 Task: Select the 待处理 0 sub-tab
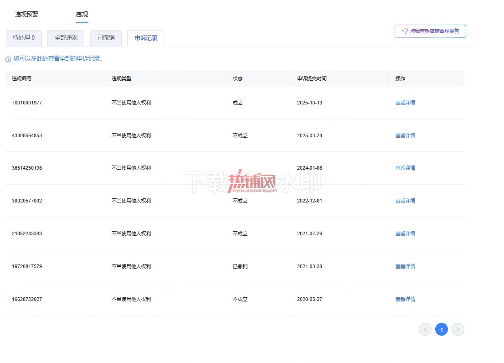point(24,38)
